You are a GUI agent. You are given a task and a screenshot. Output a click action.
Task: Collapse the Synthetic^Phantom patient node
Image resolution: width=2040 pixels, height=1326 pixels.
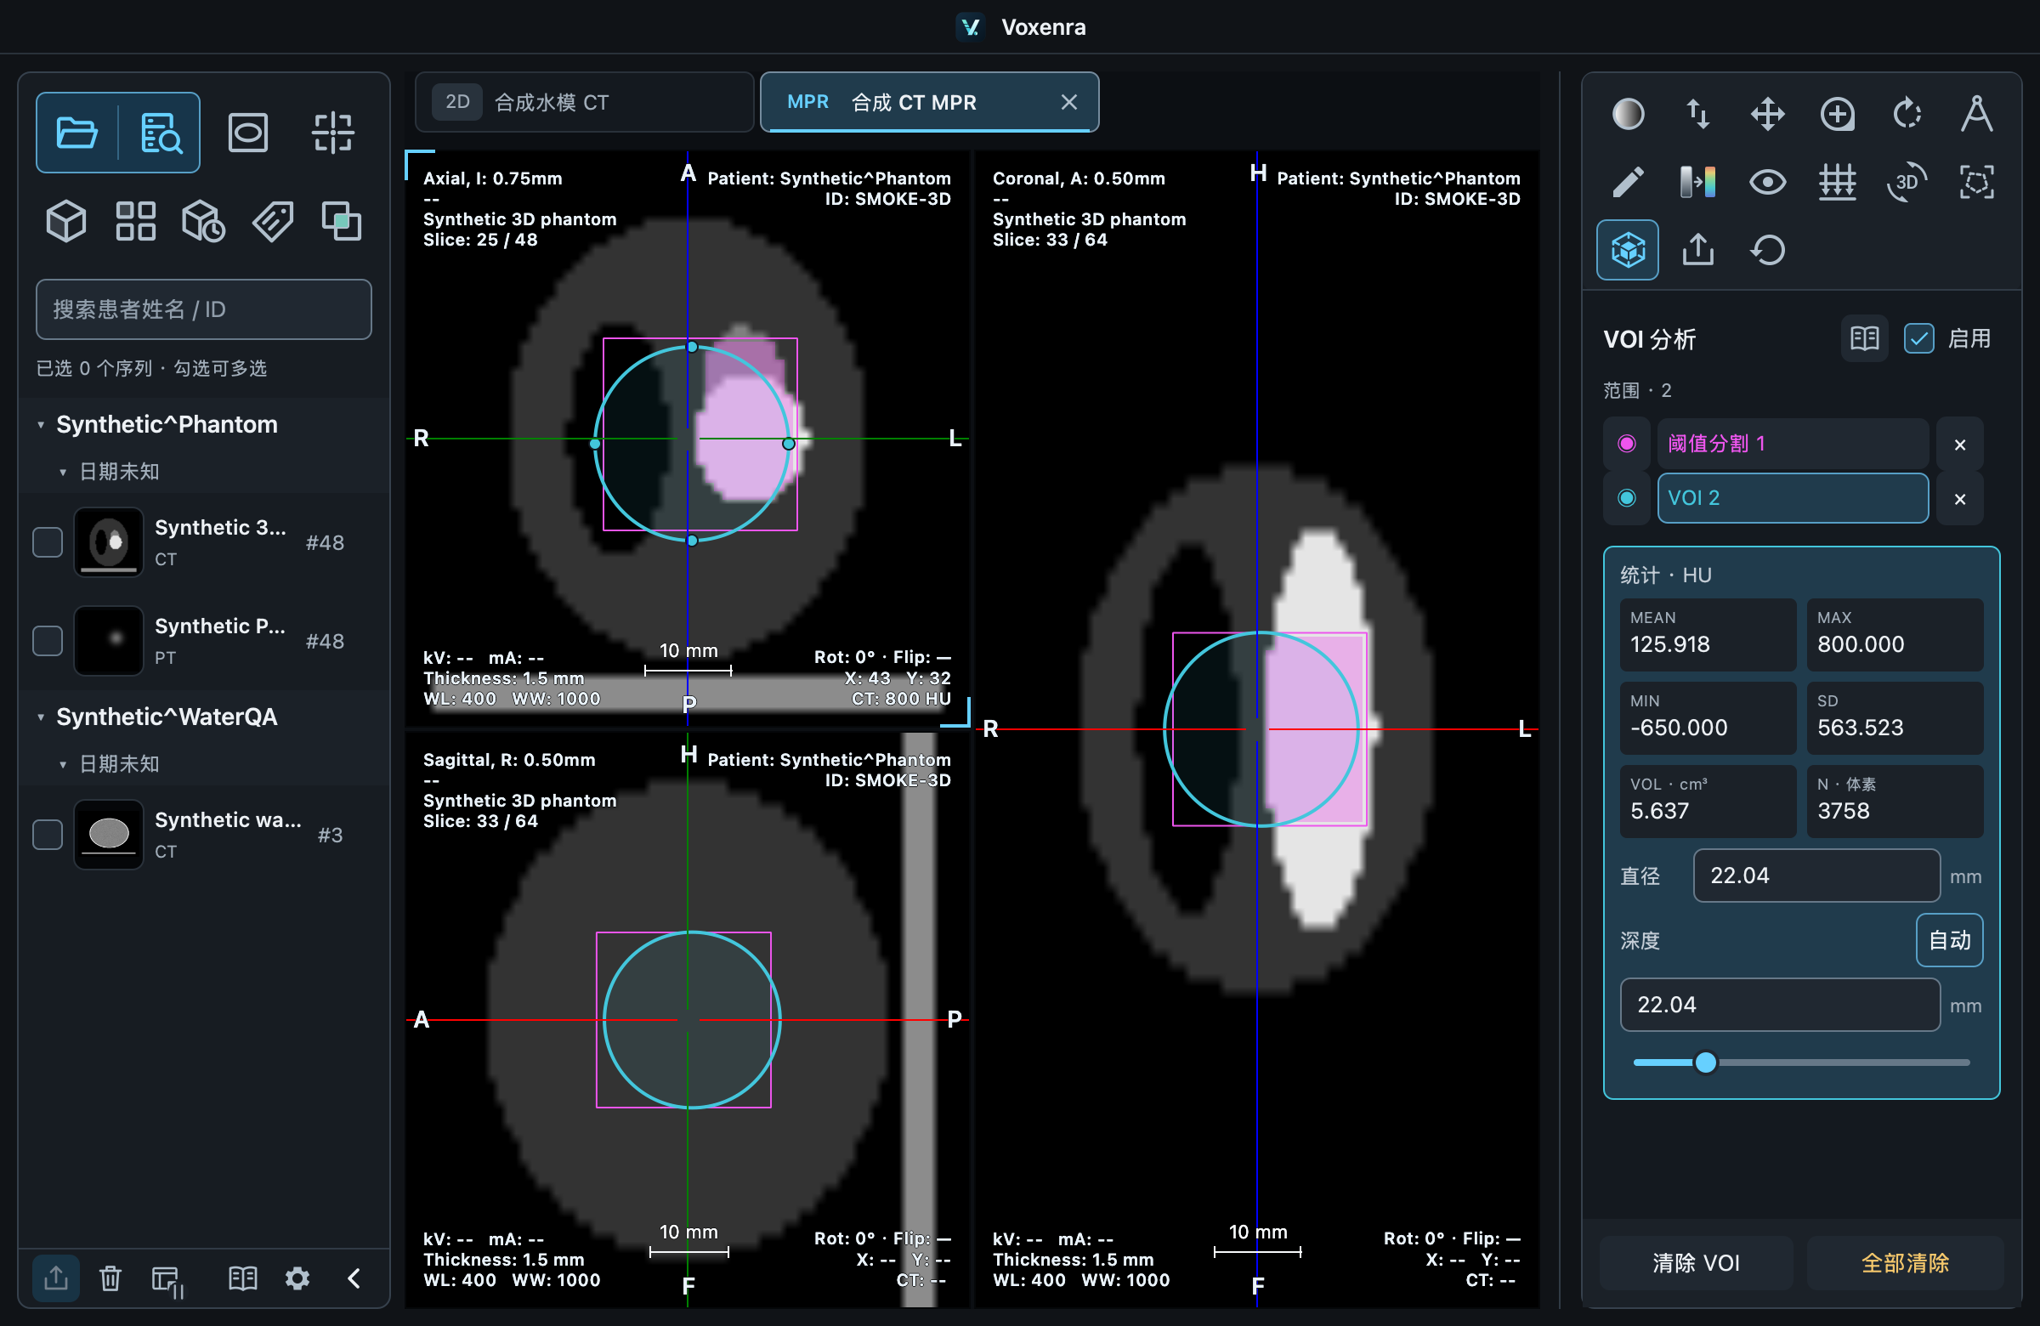41,425
